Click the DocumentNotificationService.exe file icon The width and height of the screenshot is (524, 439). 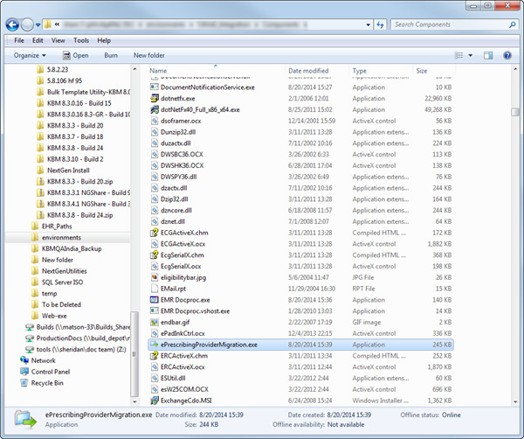tap(154, 87)
